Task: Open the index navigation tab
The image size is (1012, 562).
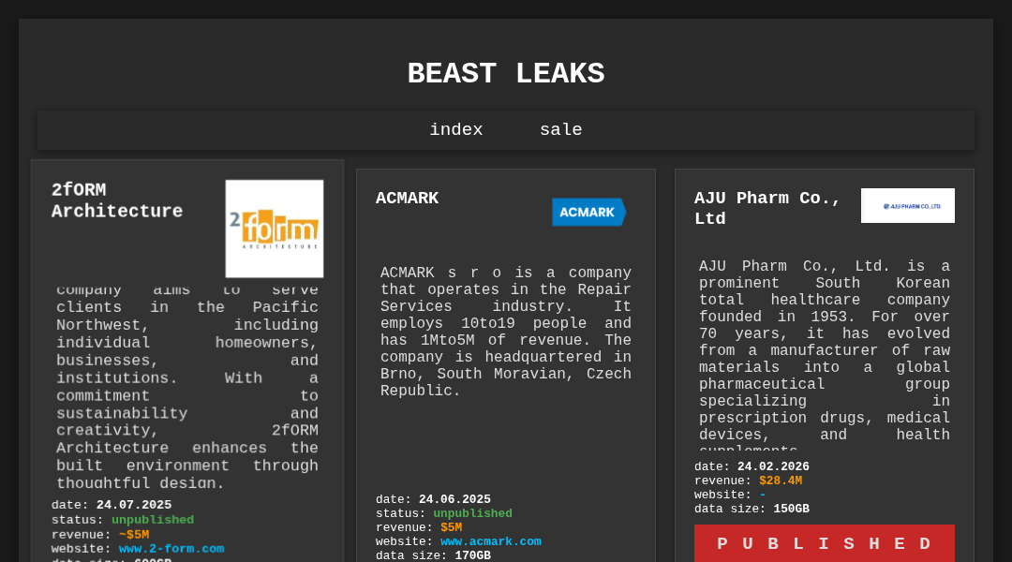Action: 456,129
